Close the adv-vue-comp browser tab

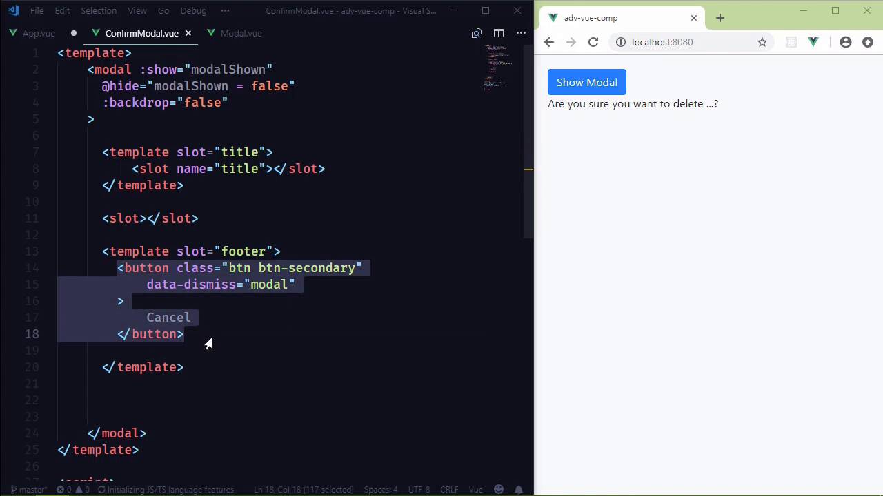click(x=694, y=18)
